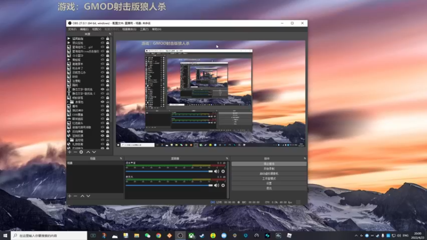Open desktop audio mixer gear settings

click(x=223, y=171)
